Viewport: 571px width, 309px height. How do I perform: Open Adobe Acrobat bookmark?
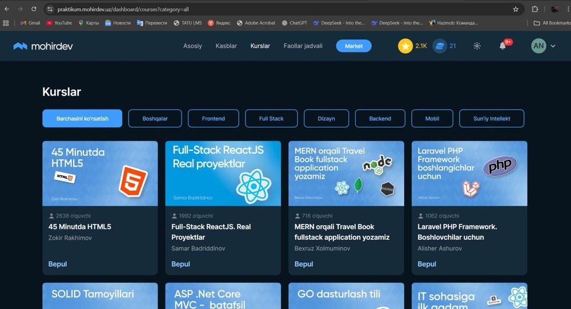256,23
